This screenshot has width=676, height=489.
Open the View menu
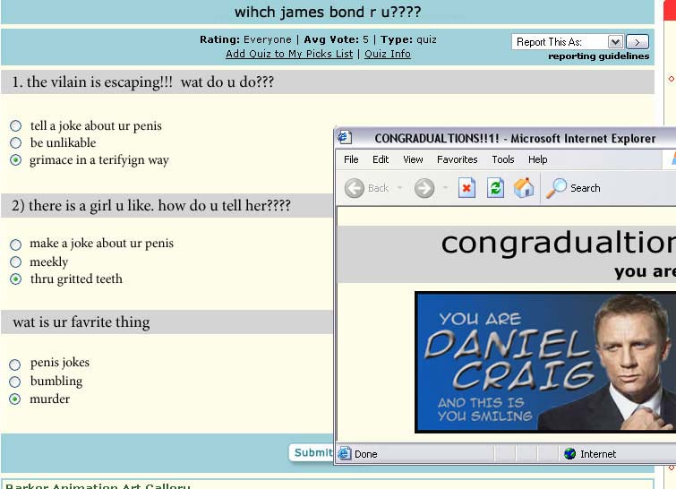(413, 159)
